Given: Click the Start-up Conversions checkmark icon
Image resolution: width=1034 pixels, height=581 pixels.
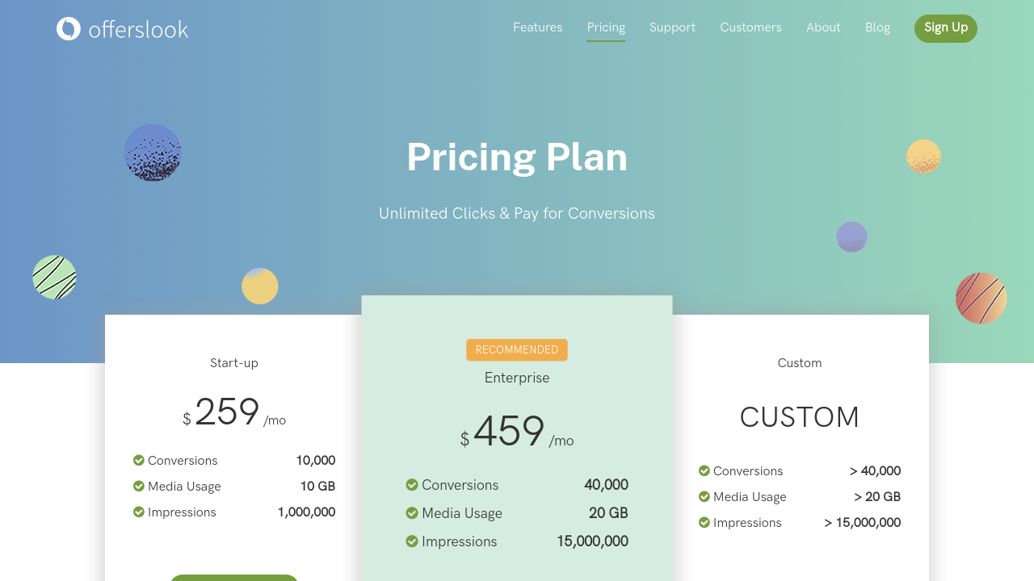Looking at the screenshot, I should 139,461.
